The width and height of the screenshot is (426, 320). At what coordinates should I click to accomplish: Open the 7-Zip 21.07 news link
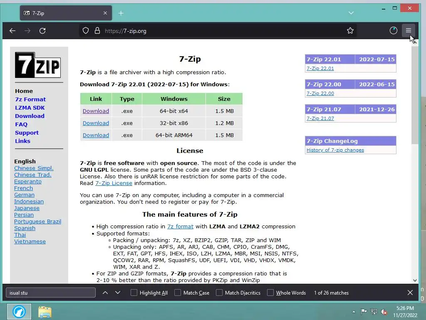coord(320,118)
